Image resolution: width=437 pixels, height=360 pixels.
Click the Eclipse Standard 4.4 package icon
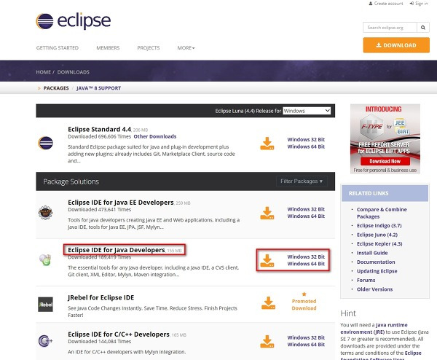pos(45,143)
